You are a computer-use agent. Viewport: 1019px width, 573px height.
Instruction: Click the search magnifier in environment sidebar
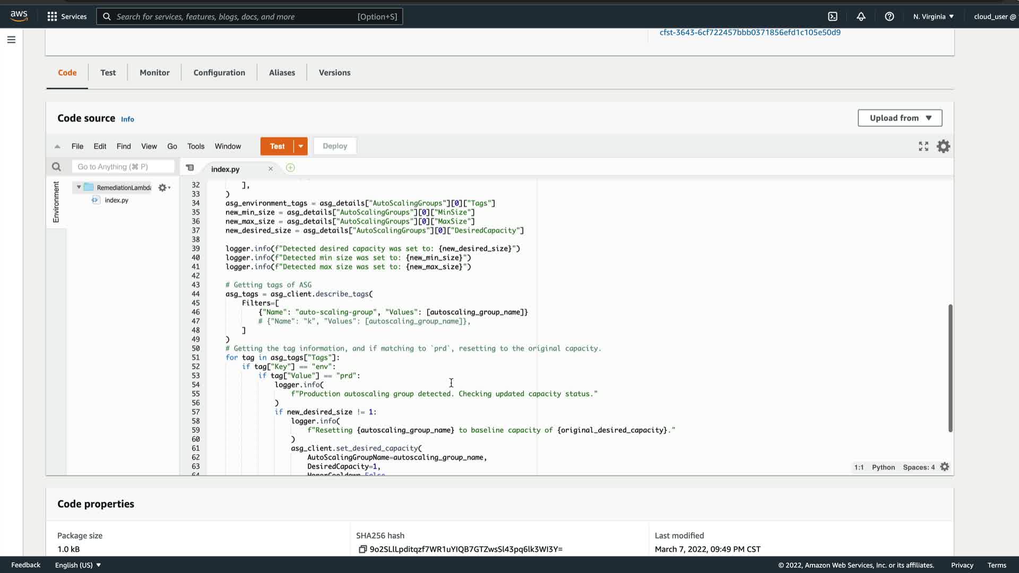click(x=56, y=167)
